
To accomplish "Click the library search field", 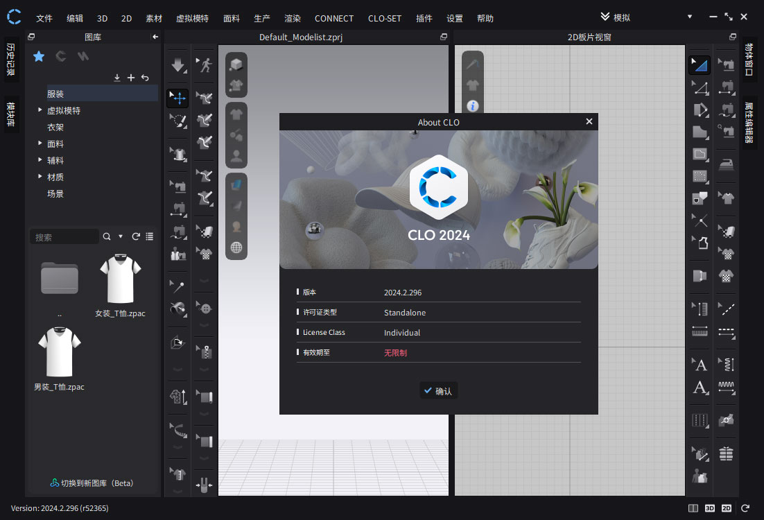I will [64, 237].
